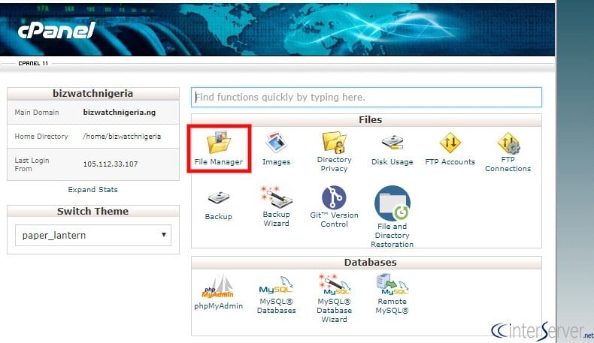Open FTP Accounts icon

(450, 143)
